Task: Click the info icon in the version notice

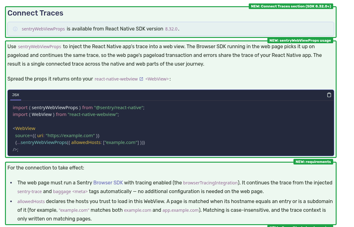Action: tap(15, 29)
